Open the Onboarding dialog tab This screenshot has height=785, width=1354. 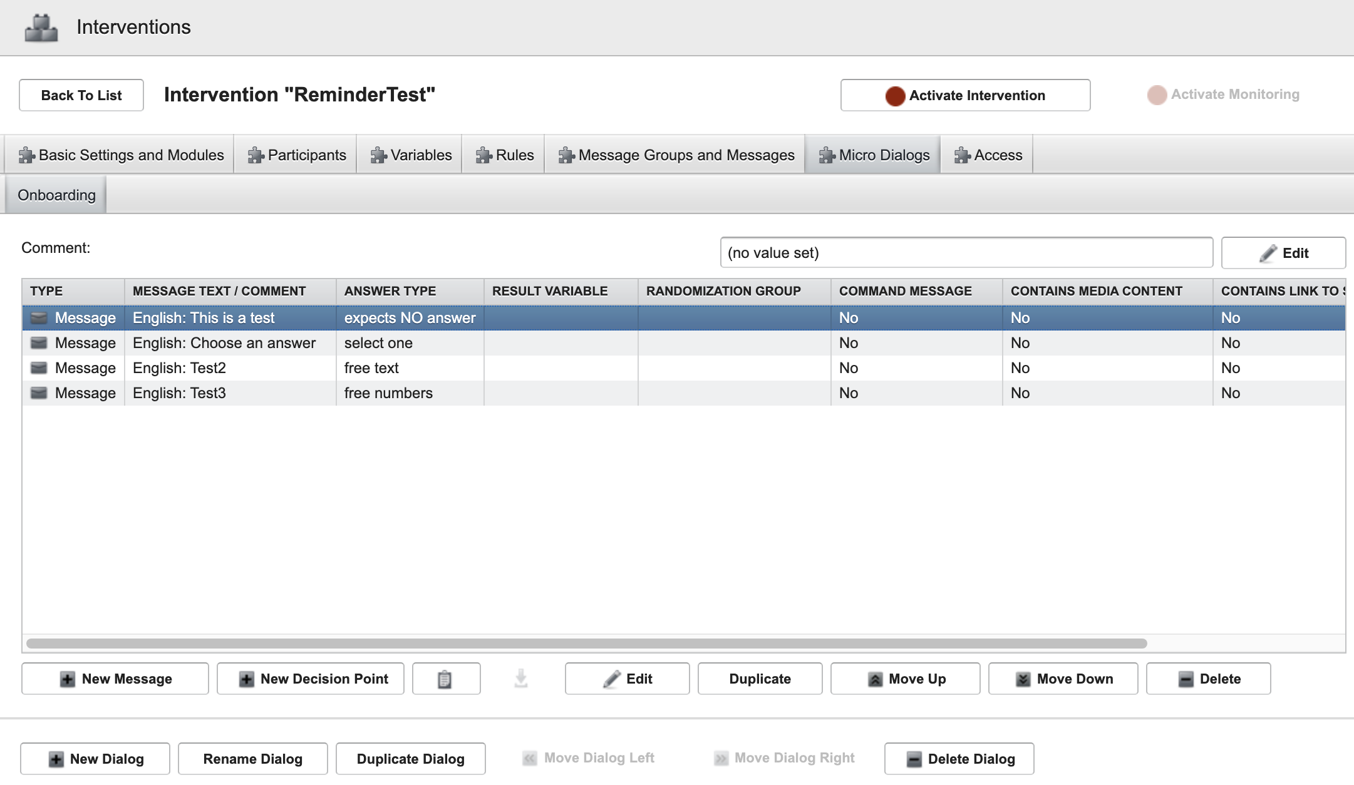click(56, 195)
